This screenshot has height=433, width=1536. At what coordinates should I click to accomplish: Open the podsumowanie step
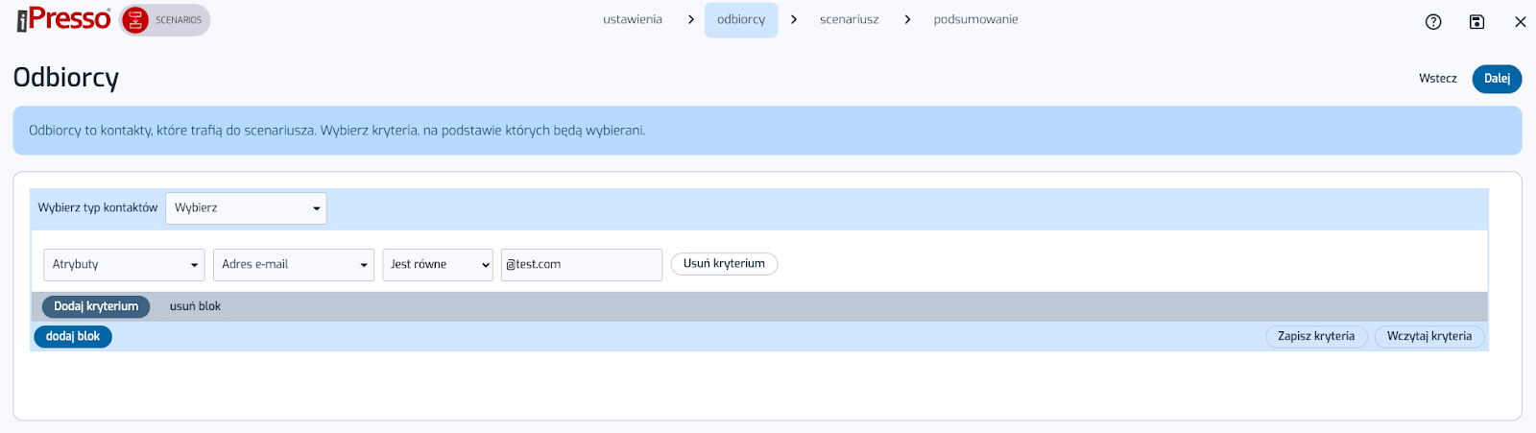pos(975,19)
